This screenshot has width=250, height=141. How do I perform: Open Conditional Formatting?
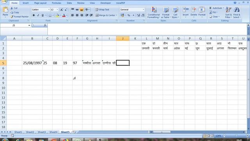154,13
